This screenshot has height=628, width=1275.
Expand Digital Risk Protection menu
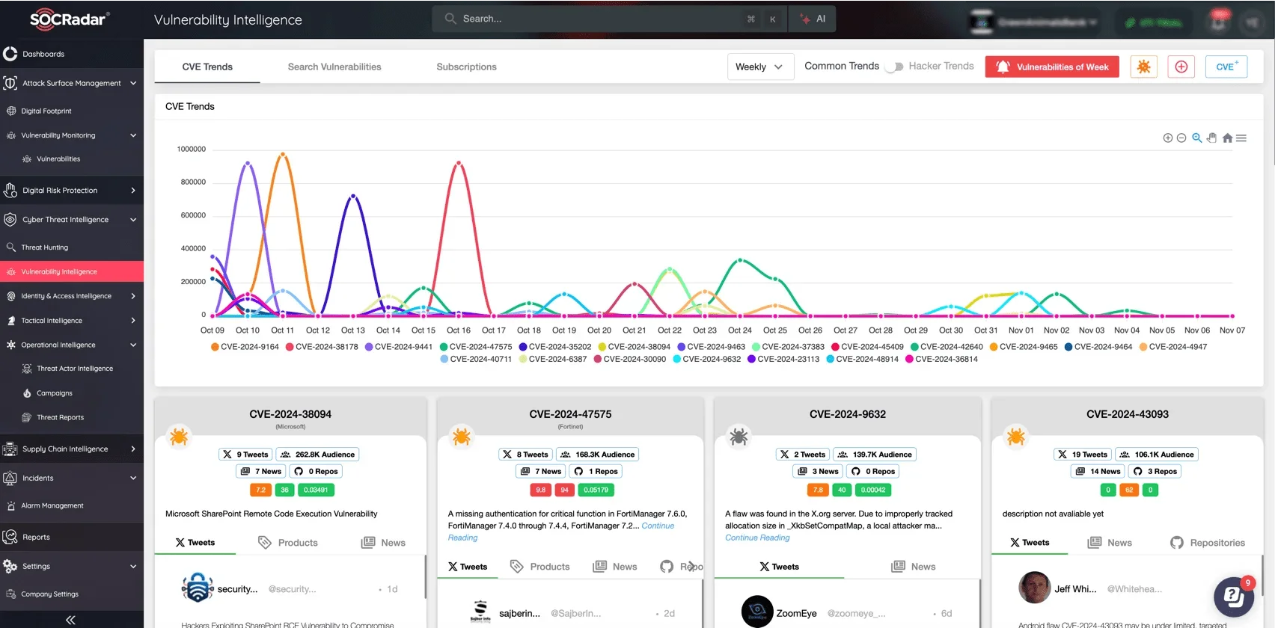pos(72,190)
